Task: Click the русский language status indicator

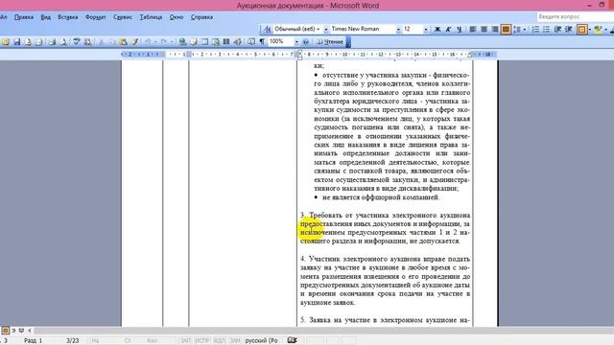Action: tap(261, 341)
